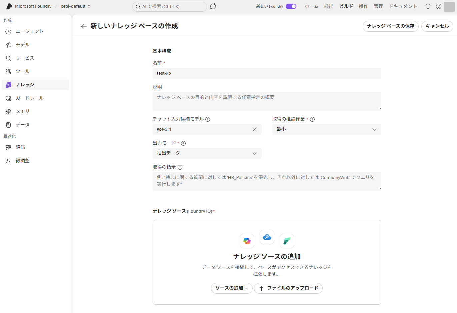Click the モデル cube icon in sidebar
Image resolution: width=457 pixels, height=313 pixels.
coord(8,45)
